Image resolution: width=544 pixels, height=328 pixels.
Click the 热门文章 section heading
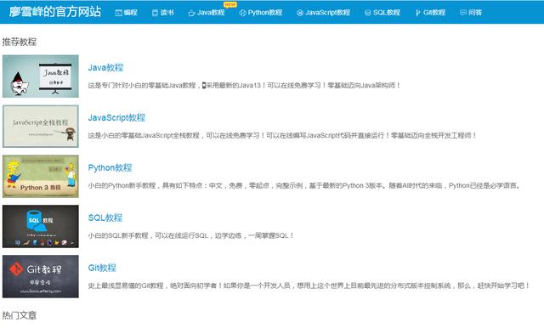point(19,315)
